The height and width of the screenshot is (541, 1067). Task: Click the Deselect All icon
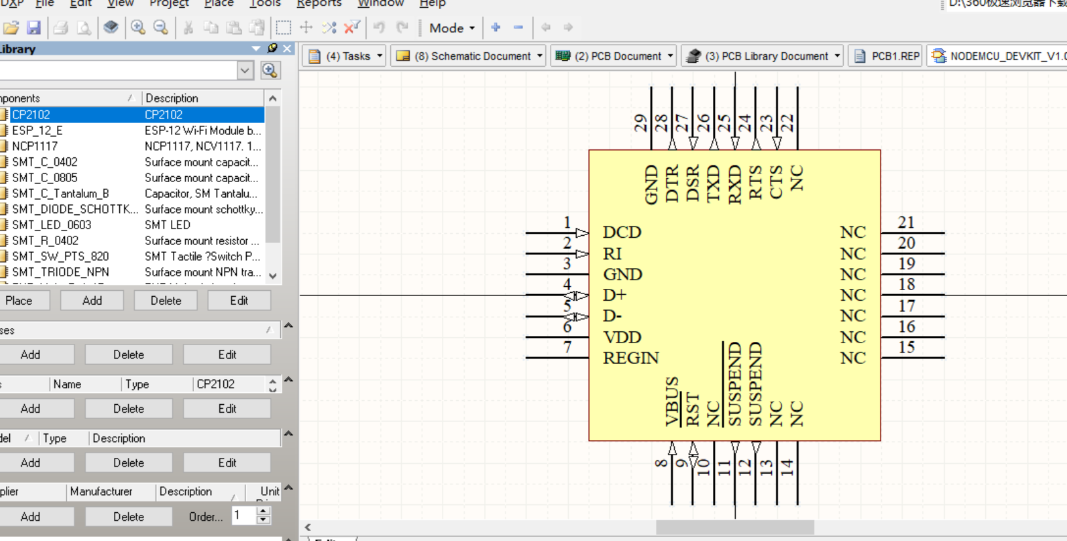329,28
